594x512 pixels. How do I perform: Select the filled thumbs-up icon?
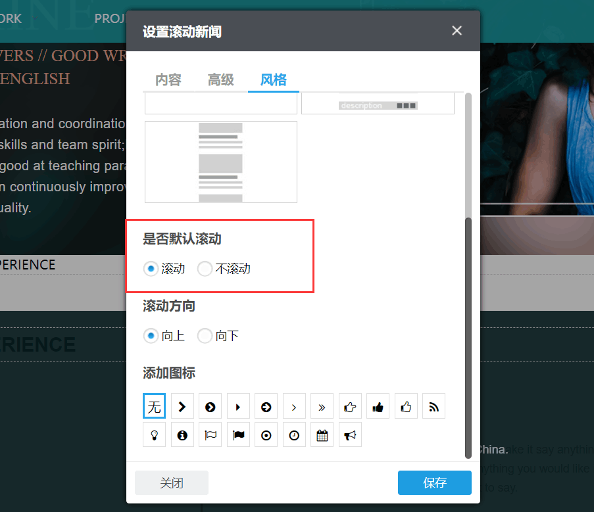[x=378, y=406]
